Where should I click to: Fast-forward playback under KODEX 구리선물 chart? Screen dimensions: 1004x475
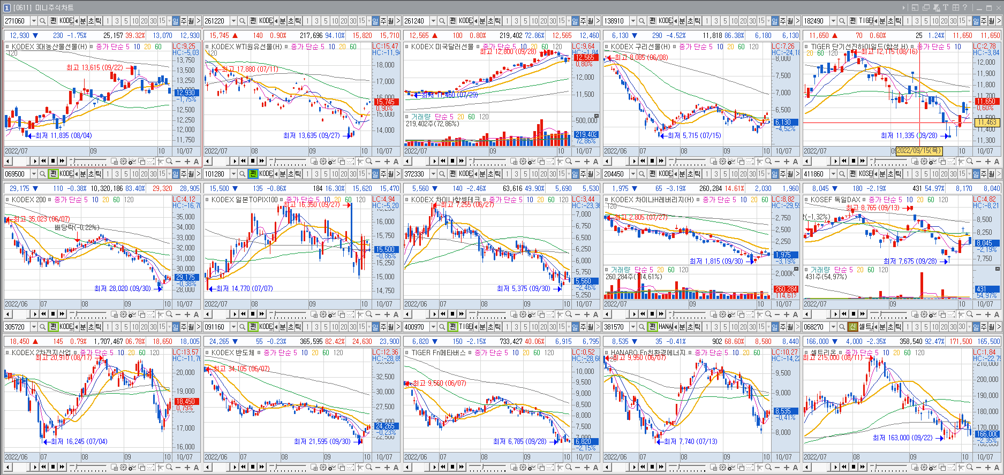pos(661,161)
